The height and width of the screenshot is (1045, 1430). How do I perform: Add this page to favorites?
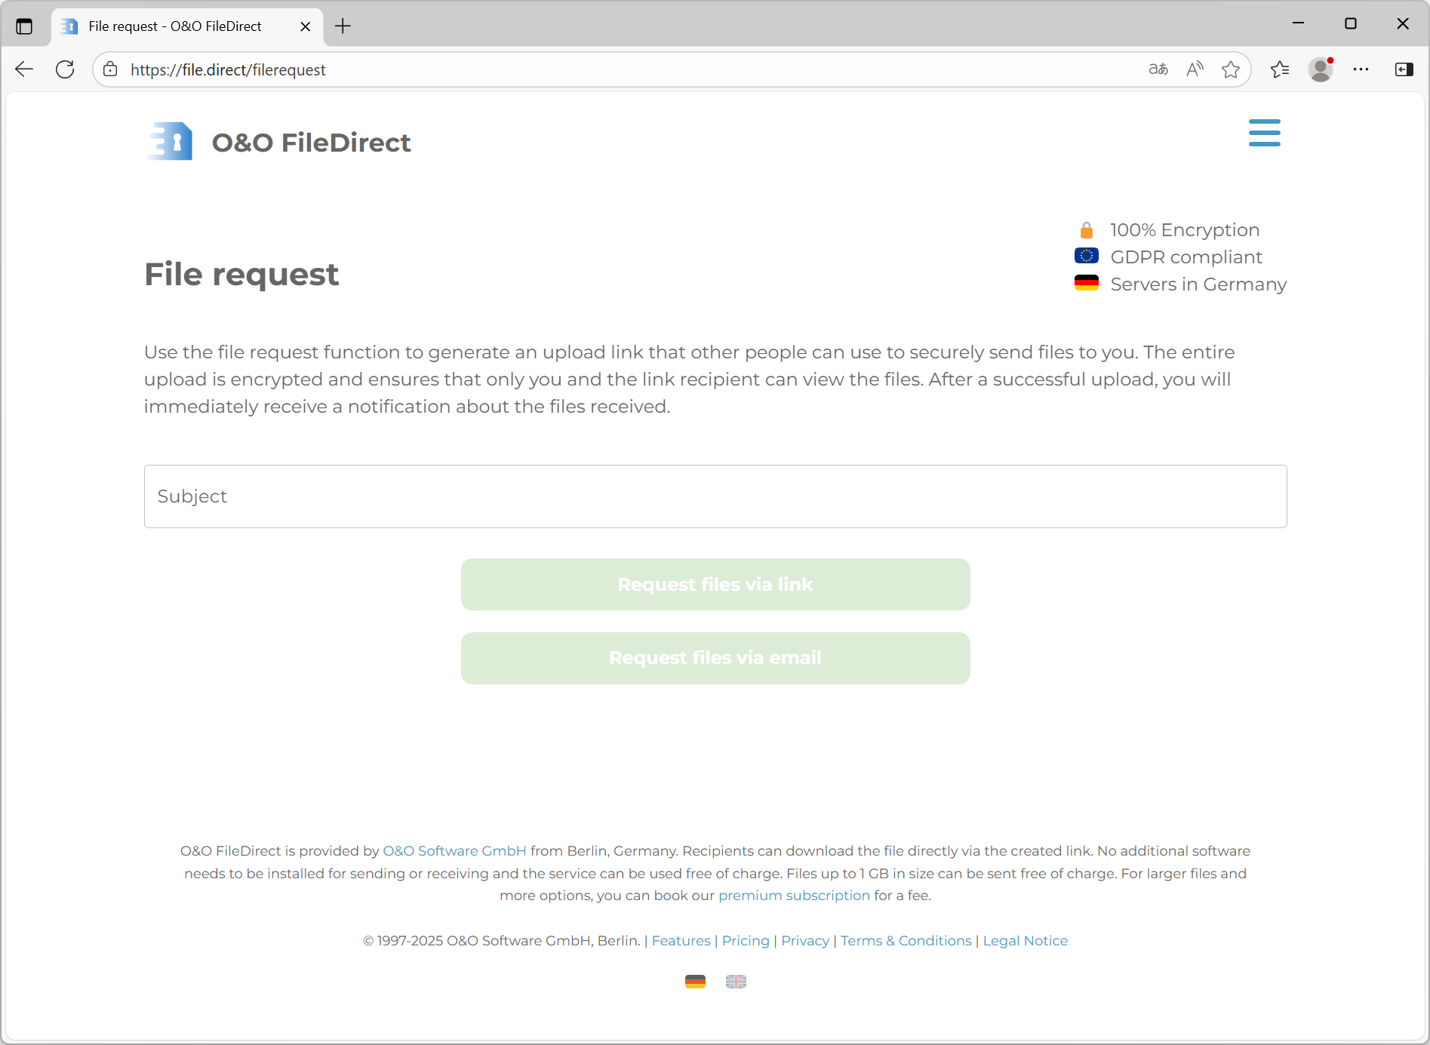coord(1231,69)
